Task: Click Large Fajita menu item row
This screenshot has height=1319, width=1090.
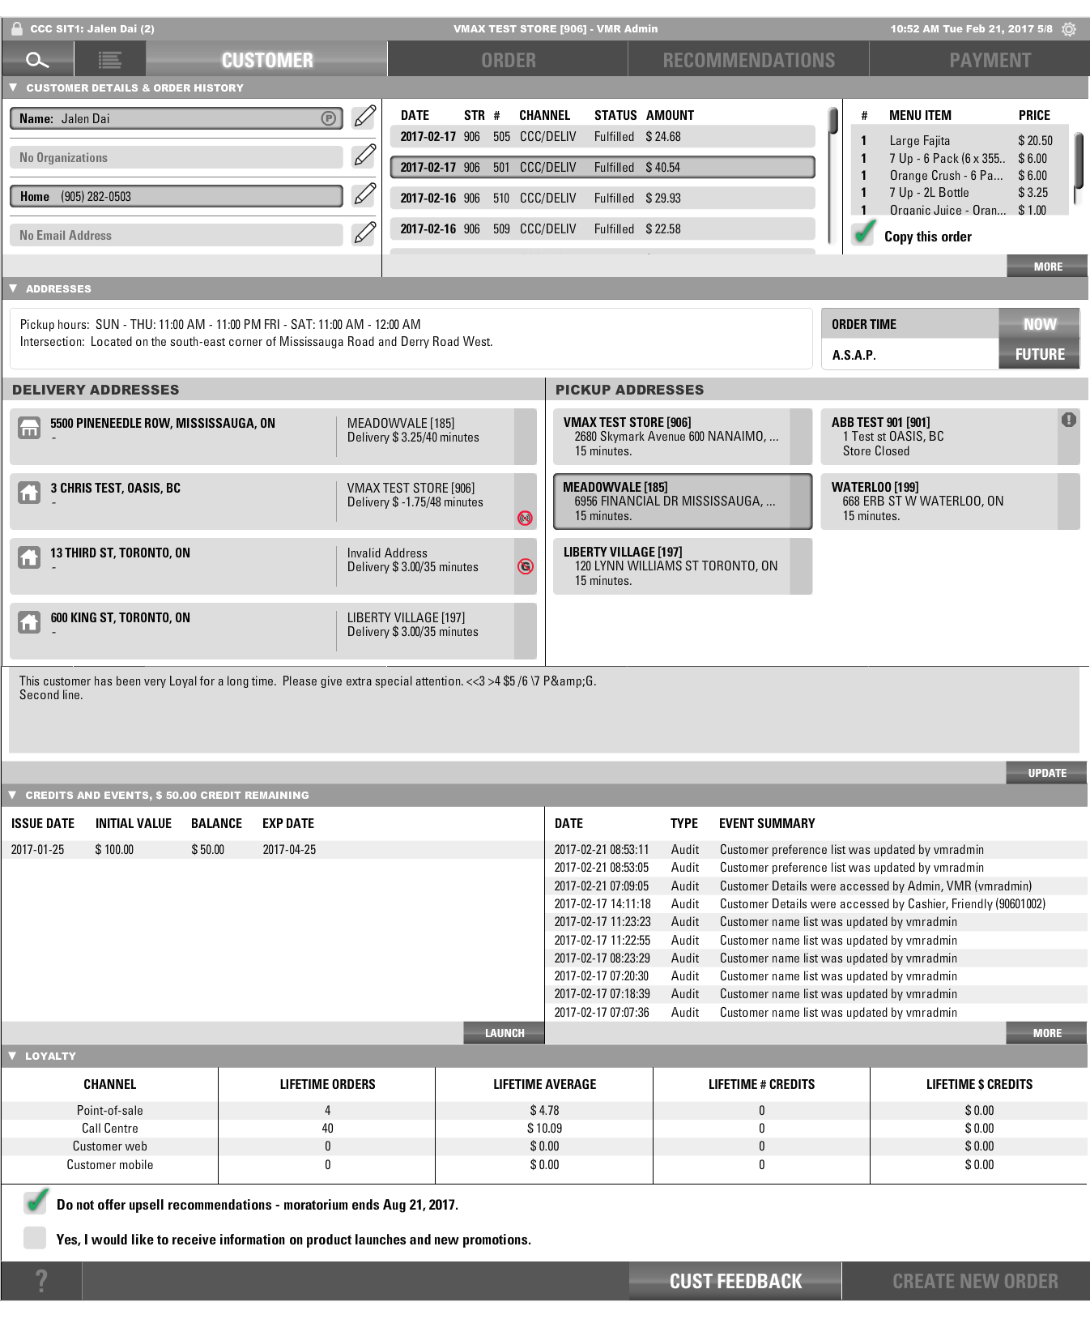Action: click(960, 141)
